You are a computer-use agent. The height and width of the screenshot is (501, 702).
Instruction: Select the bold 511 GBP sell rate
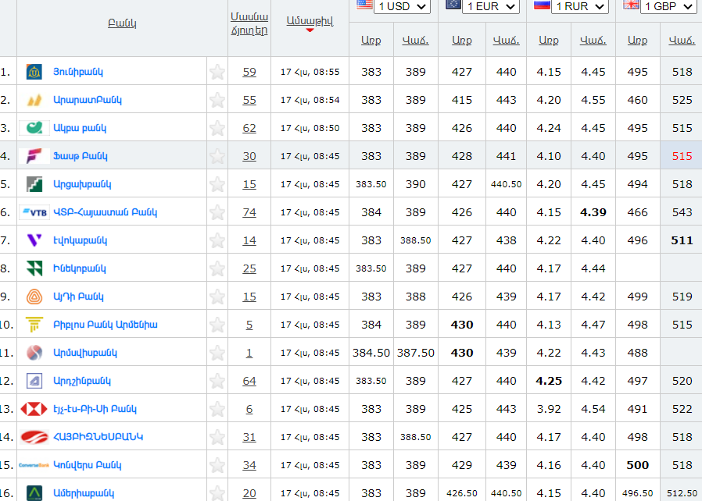coord(682,240)
